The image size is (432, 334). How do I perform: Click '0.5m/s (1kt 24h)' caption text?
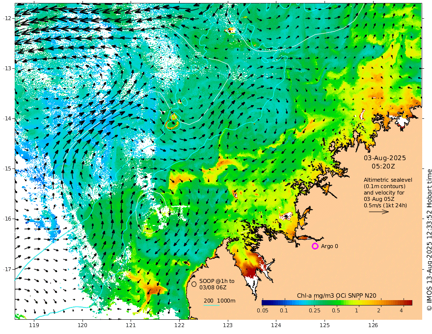pyautogui.click(x=385, y=205)
